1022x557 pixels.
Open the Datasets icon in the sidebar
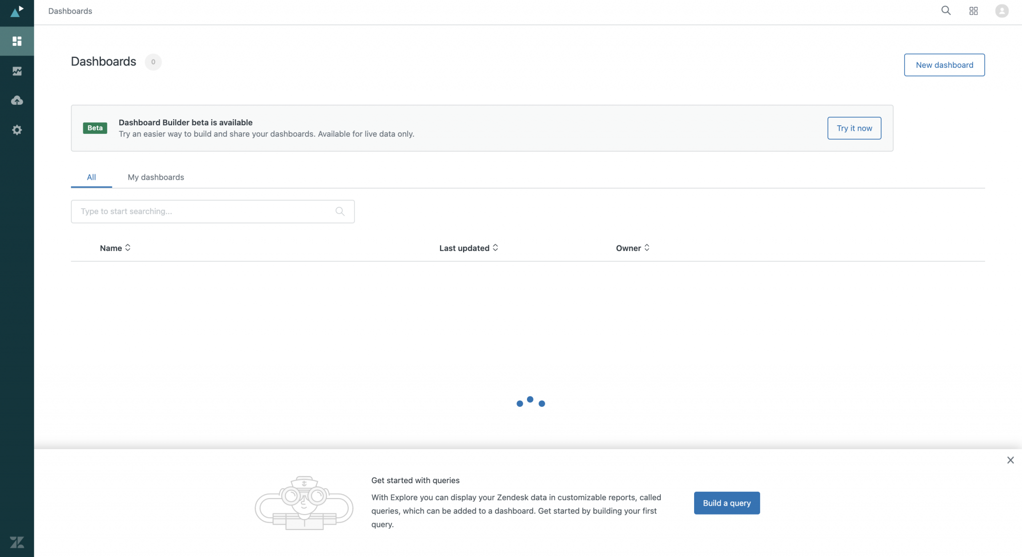(16, 100)
